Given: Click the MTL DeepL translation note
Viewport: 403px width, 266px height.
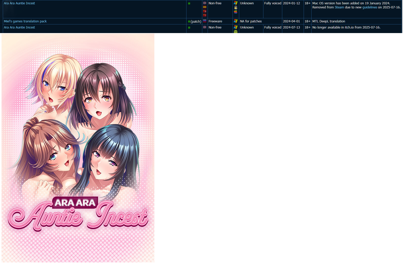Looking at the screenshot, I should [x=329, y=21].
